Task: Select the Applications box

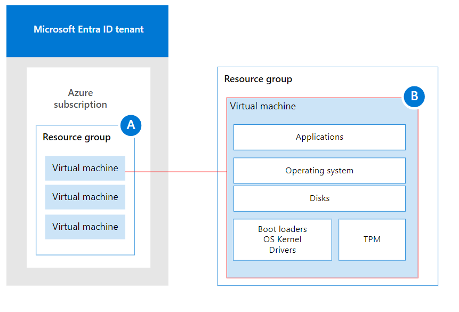Action: (x=319, y=137)
